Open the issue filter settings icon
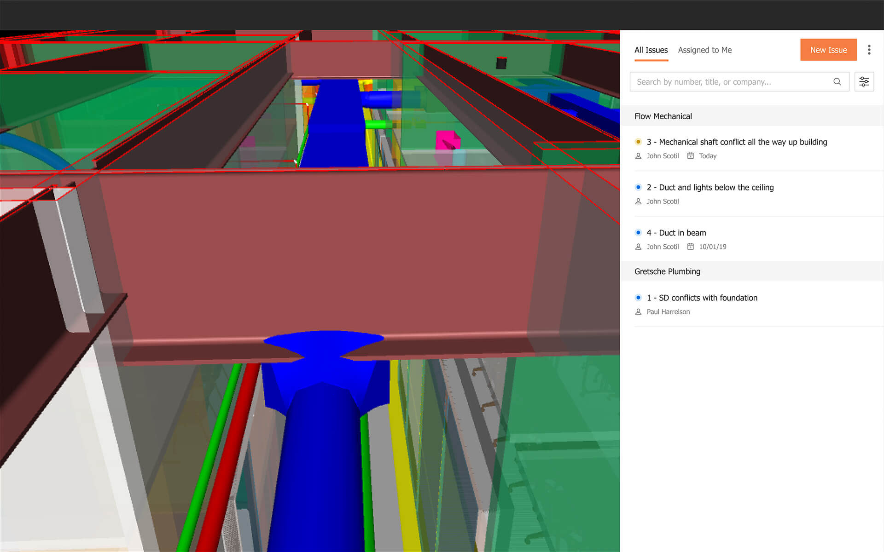 pyautogui.click(x=864, y=82)
